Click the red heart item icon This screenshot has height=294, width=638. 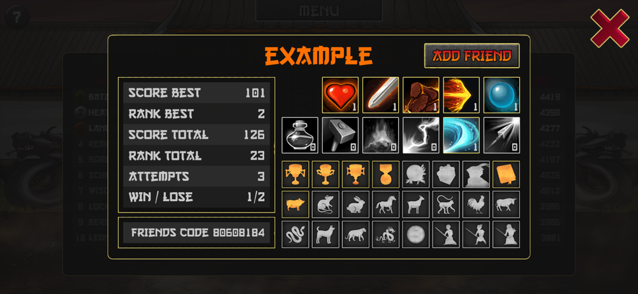click(x=340, y=95)
